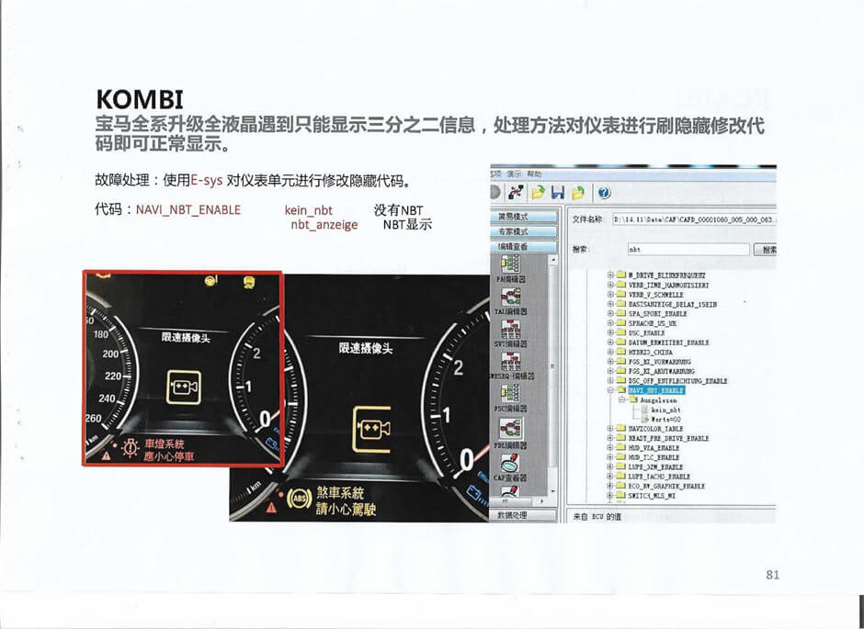Click the sidebar horizontal scrollbar right arrow
864x629 pixels.
541,502
